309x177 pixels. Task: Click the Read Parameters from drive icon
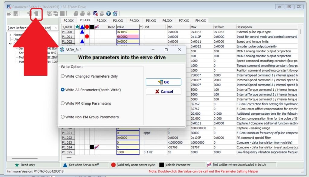pos(29,14)
